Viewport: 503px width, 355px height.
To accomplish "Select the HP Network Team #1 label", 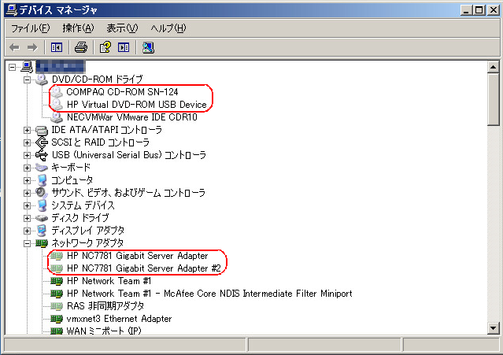I will tap(109, 281).
